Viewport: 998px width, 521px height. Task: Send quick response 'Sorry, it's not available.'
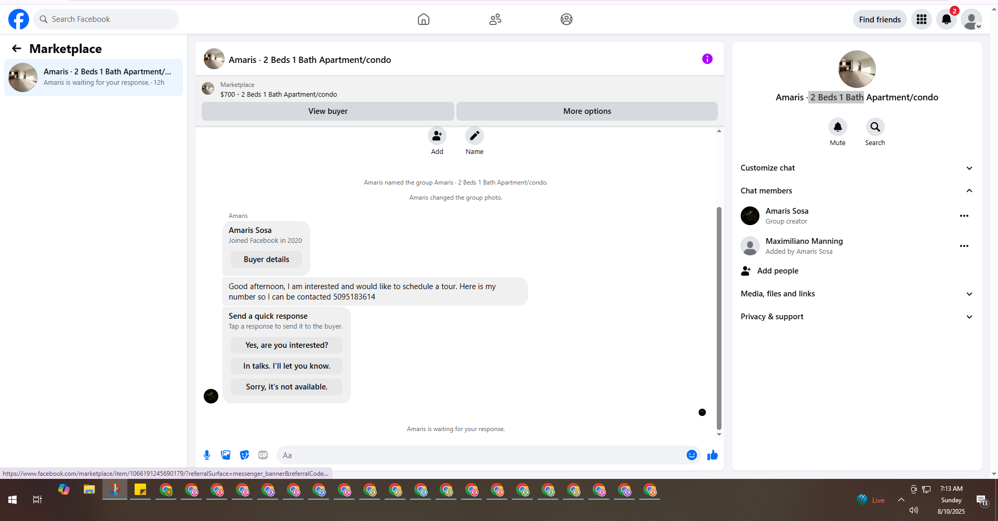286,387
